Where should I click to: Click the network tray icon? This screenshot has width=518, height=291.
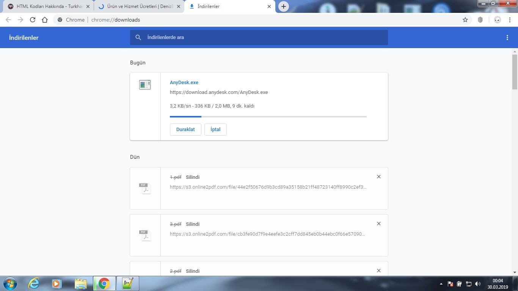(469, 284)
